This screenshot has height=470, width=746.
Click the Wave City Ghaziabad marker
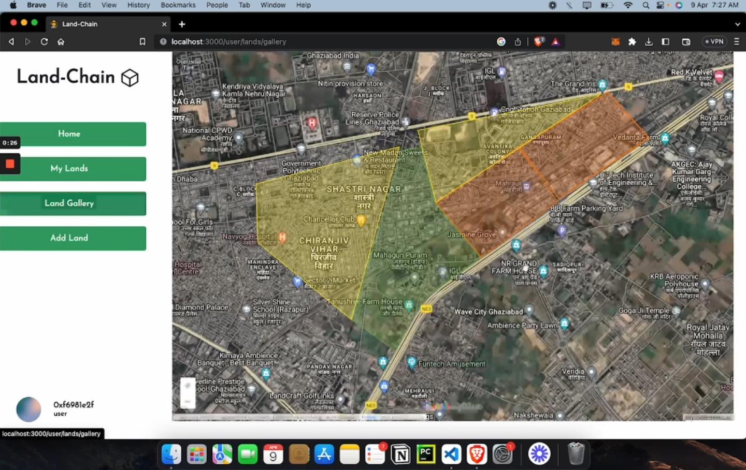[x=529, y=310]
